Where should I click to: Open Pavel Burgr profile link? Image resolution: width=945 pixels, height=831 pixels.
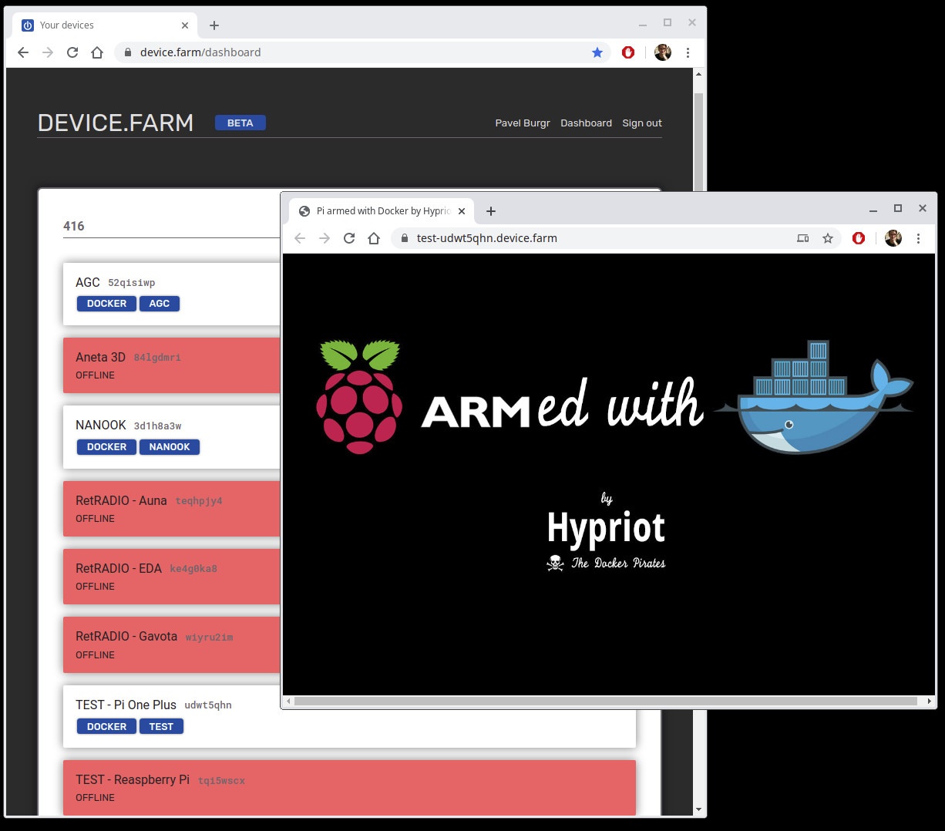tap(523, 123)
